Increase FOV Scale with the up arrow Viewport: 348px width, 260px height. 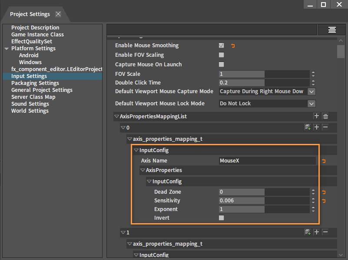tap(313, 72)
